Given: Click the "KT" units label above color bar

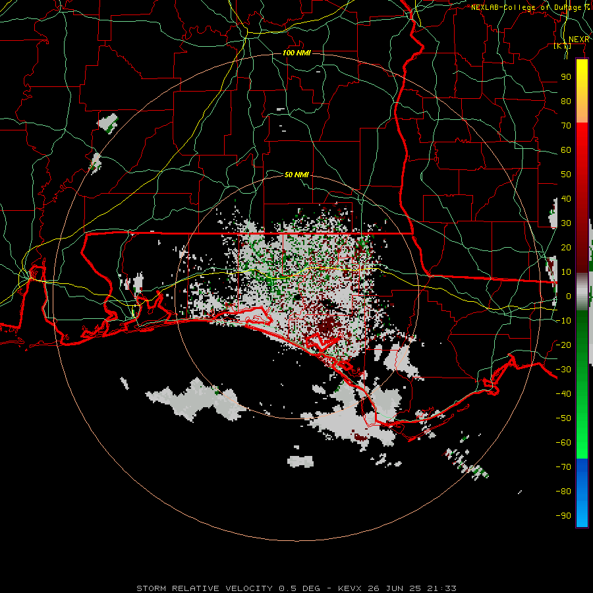Looking at the screenshot, I should 563,46.
